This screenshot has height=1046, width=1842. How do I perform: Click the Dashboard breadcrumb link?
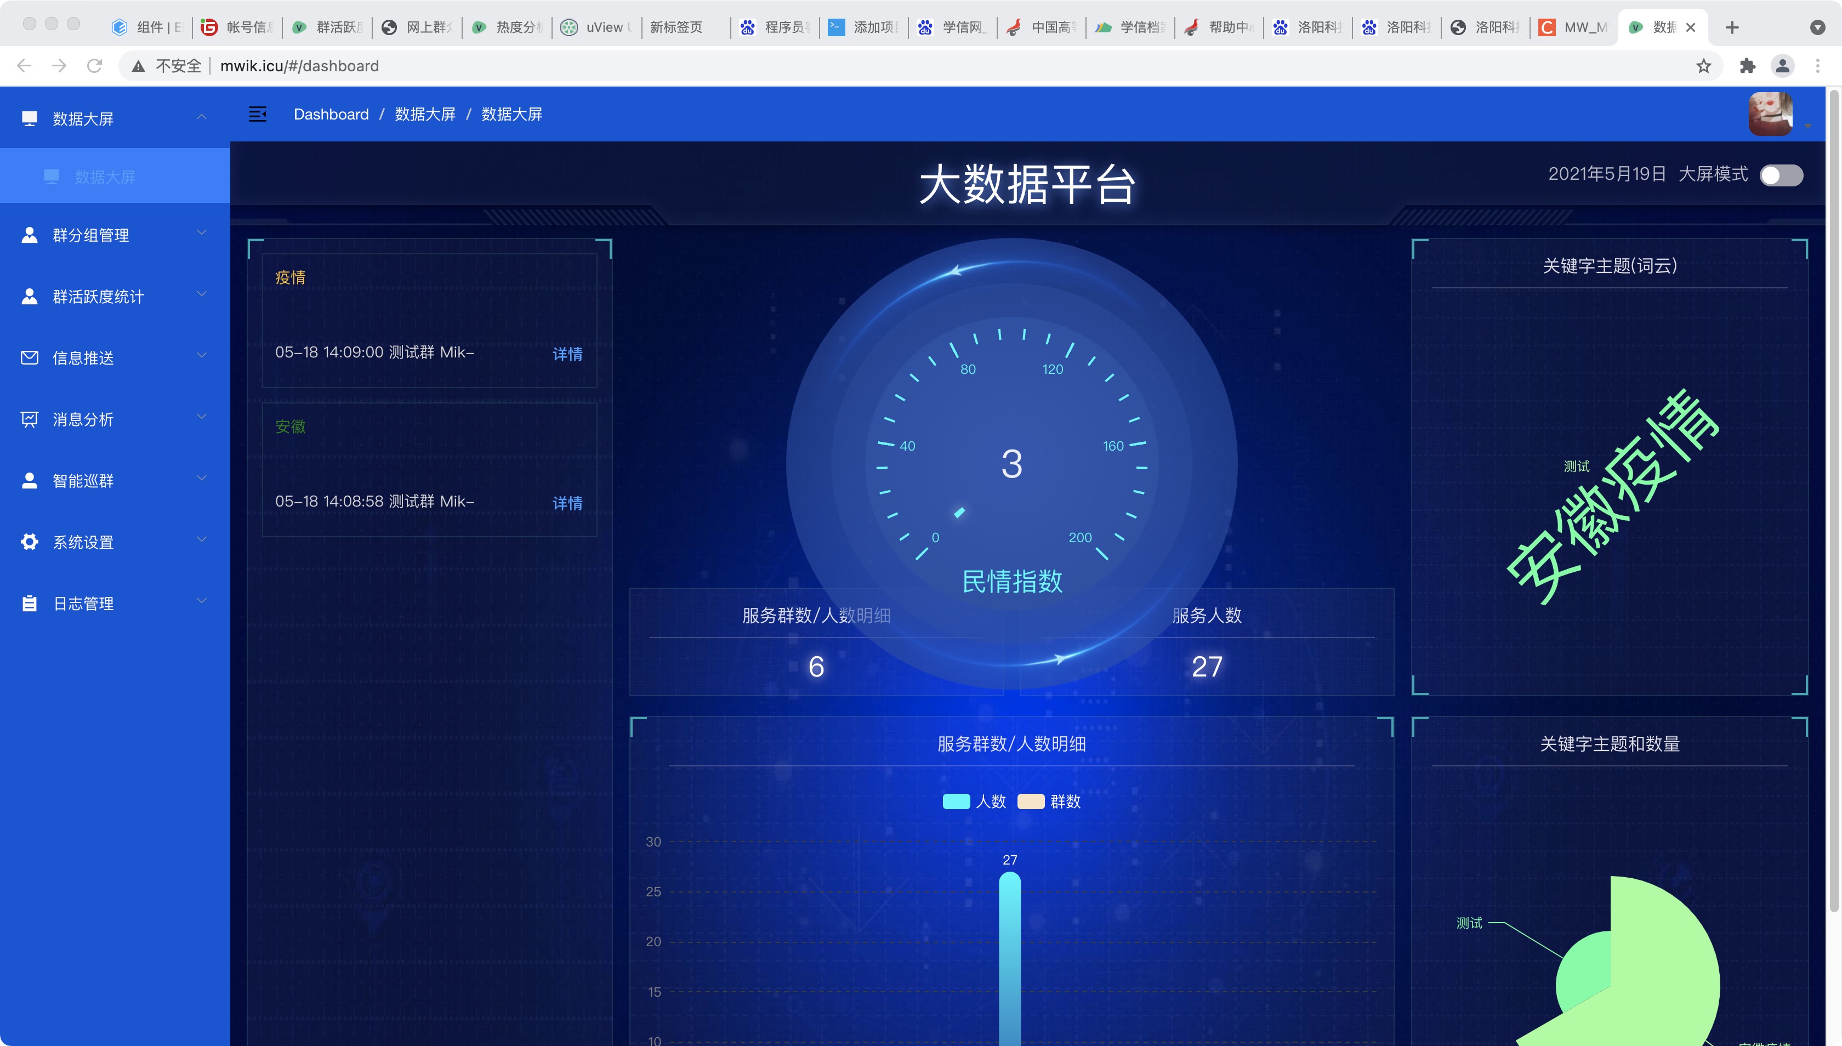point(331,114)
